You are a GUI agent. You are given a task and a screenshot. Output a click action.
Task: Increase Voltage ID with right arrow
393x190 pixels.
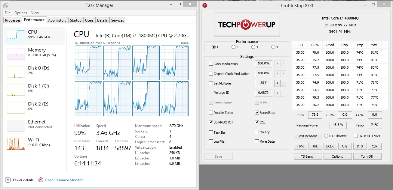283,93
